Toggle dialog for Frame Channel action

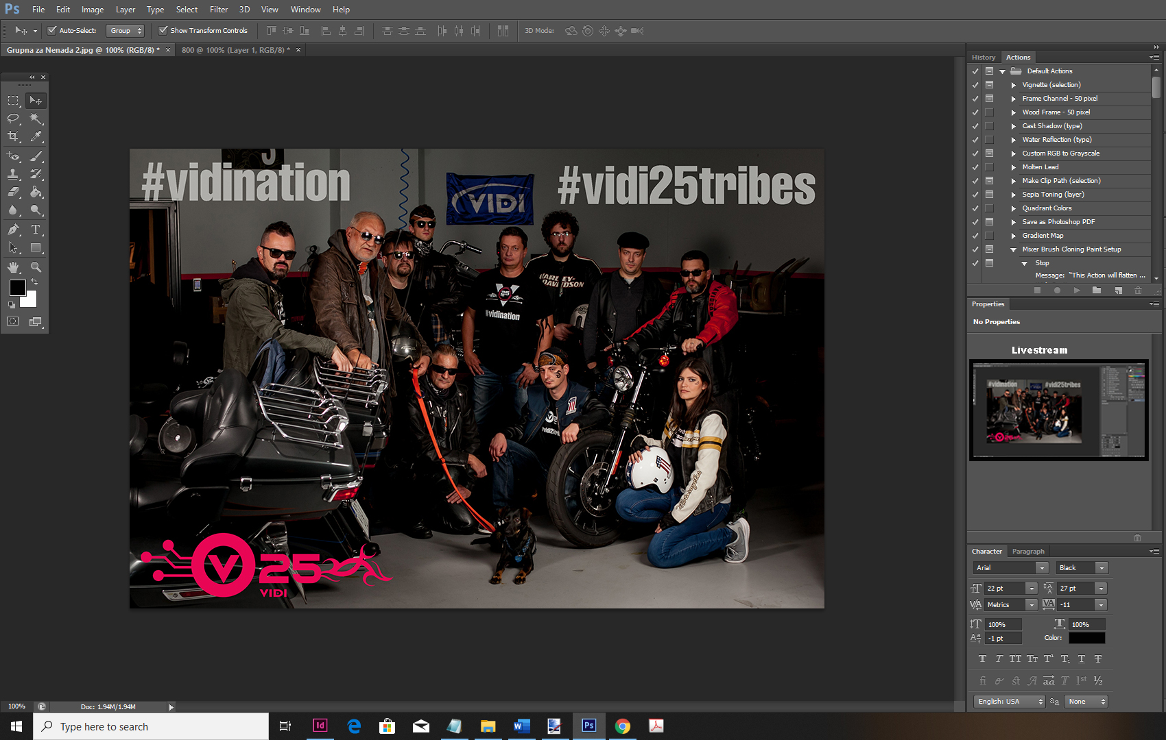coord(989,99)
